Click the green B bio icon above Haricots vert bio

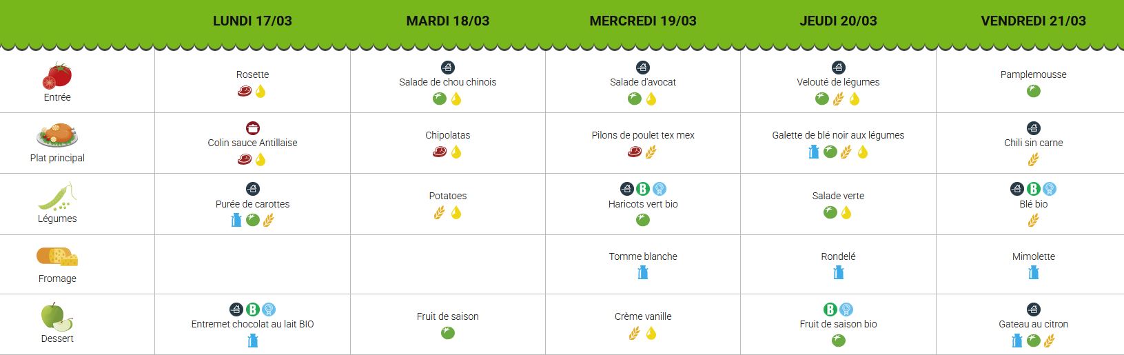click(643, 189)
